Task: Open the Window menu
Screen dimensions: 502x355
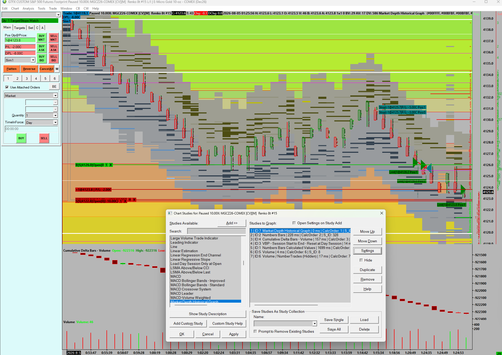Action: click(66, 8)
